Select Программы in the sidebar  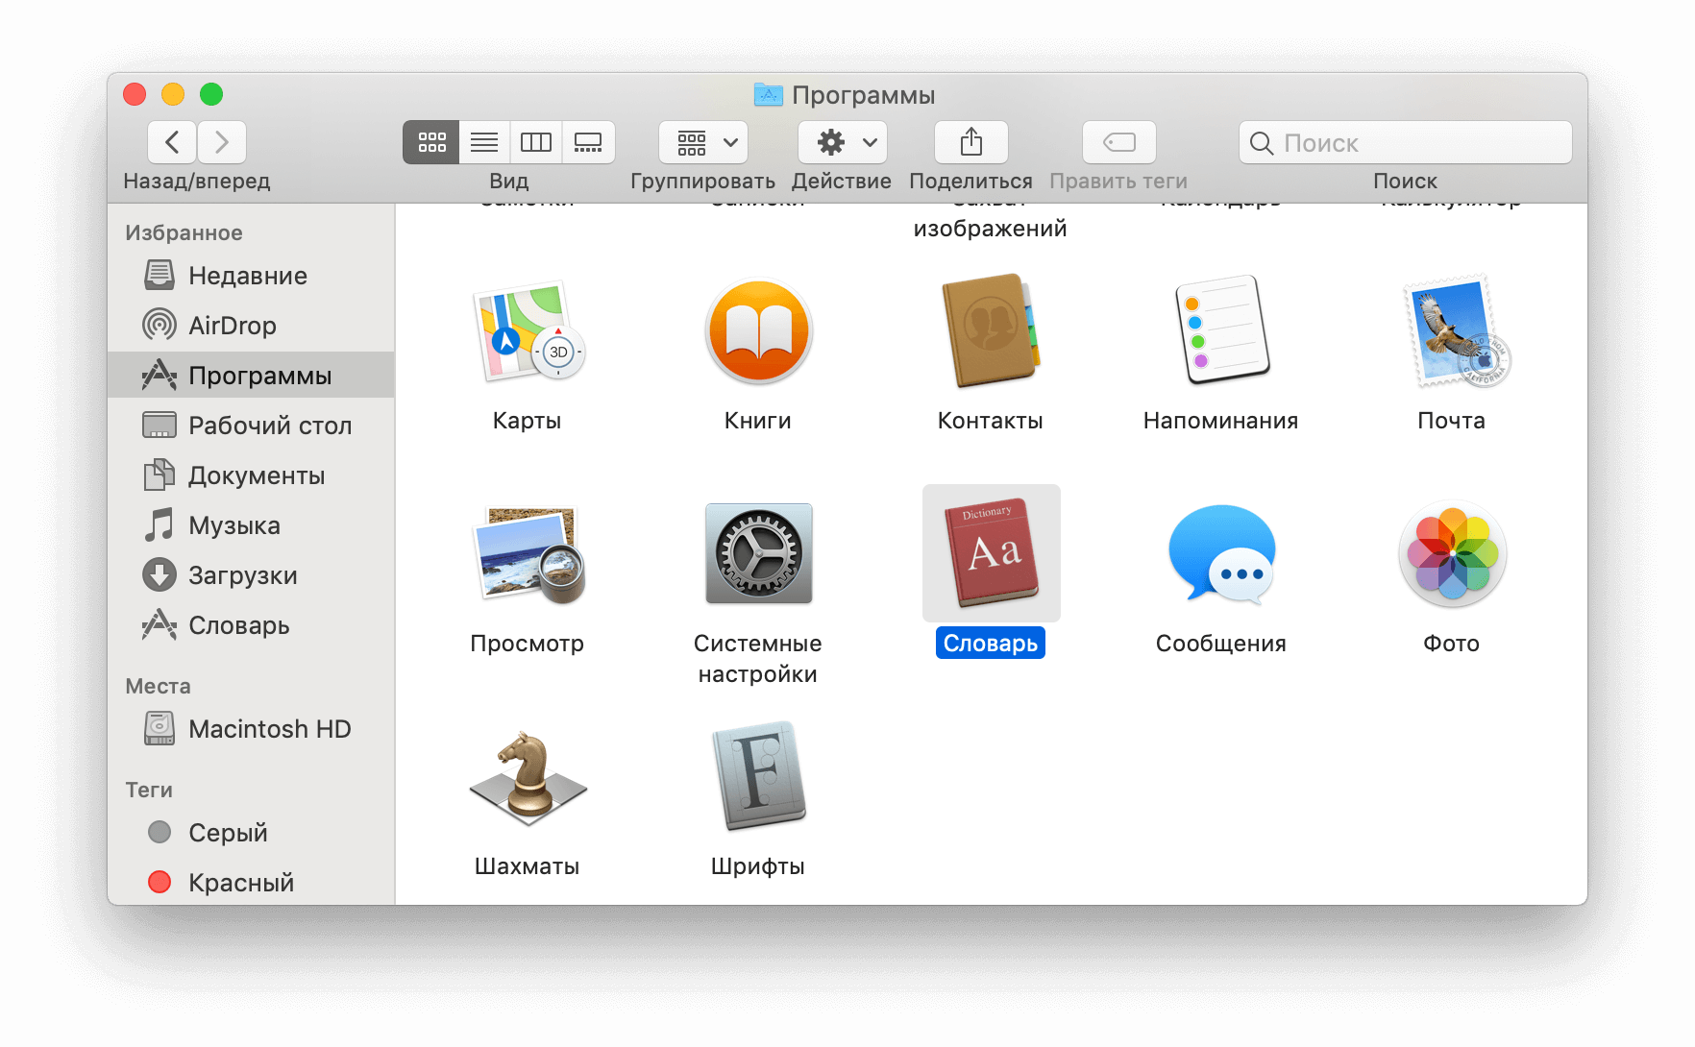(x=251, y=376)
